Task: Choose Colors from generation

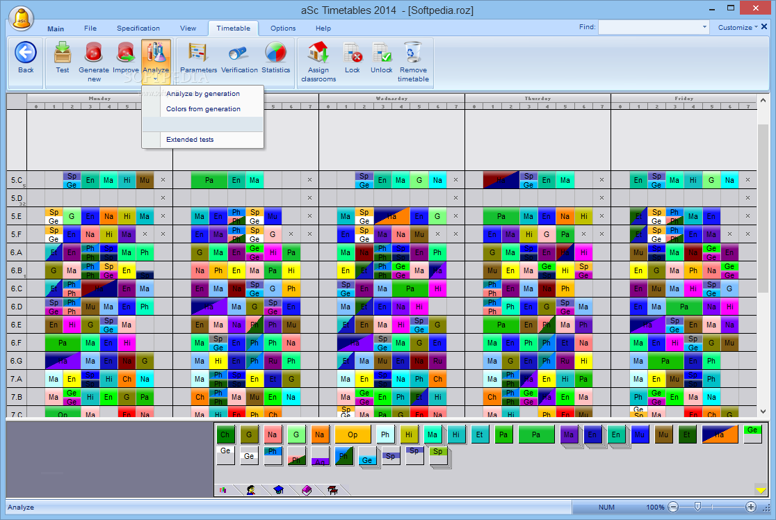Action: [x=202, y=109]
